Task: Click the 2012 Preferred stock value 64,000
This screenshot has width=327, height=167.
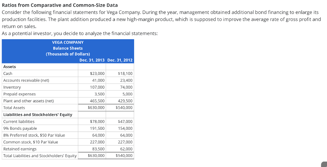Action: tap(126, 135)
